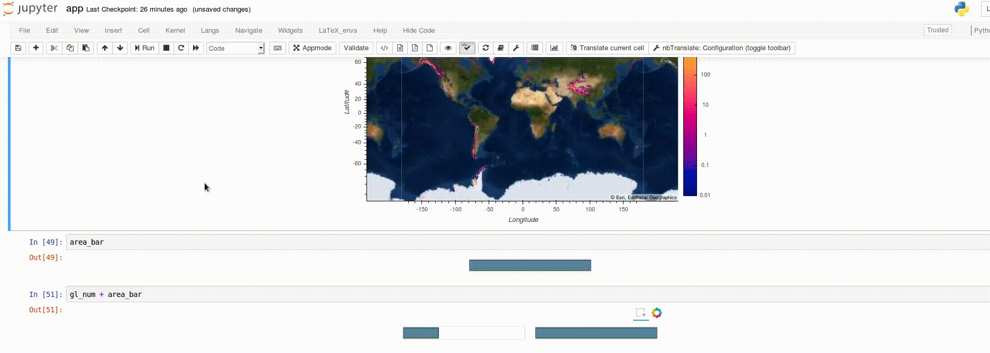Click the long green bar in Out[51]
The height and width of the screenshot is (353, 990).
click(596, 333)
